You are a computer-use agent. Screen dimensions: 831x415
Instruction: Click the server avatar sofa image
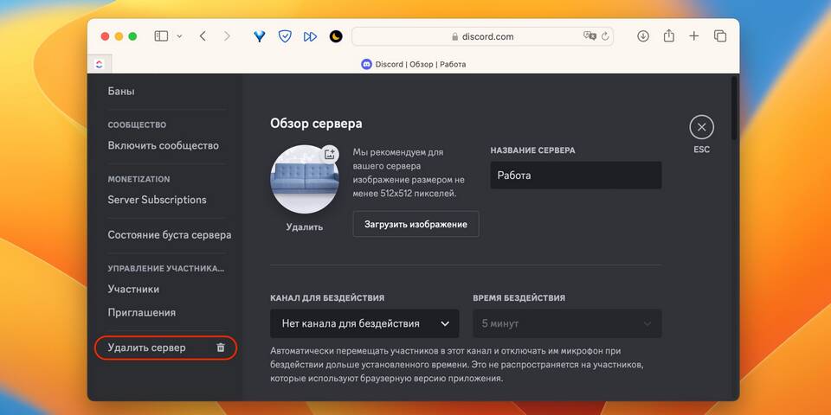305,179
